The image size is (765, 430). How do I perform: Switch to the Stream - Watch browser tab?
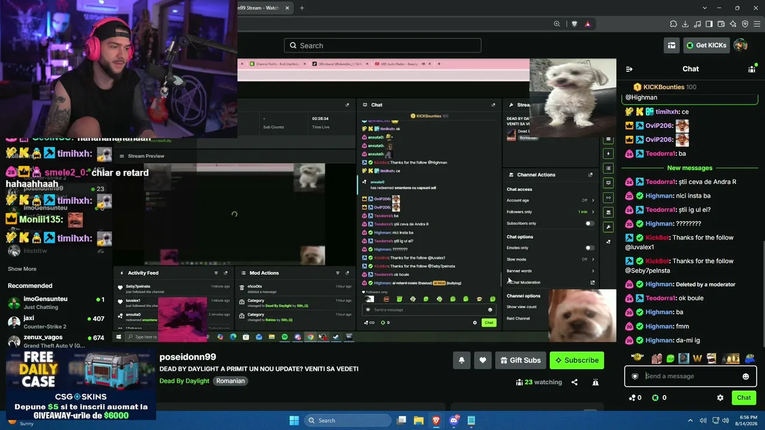tap(263, 8)
